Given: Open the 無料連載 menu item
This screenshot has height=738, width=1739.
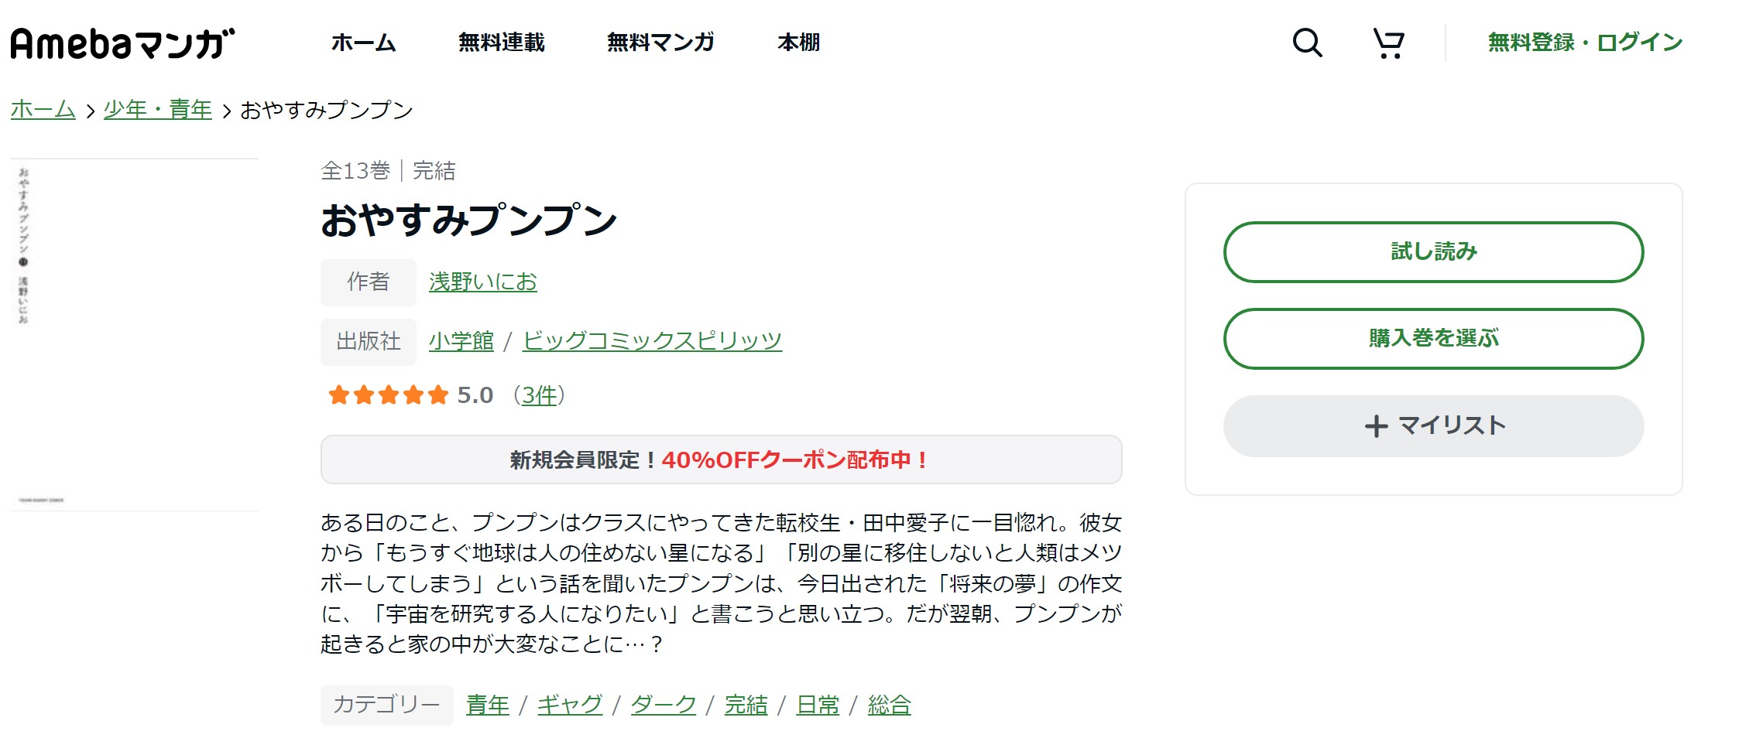Looking at the screenshot, I should [x=501, y=43].
